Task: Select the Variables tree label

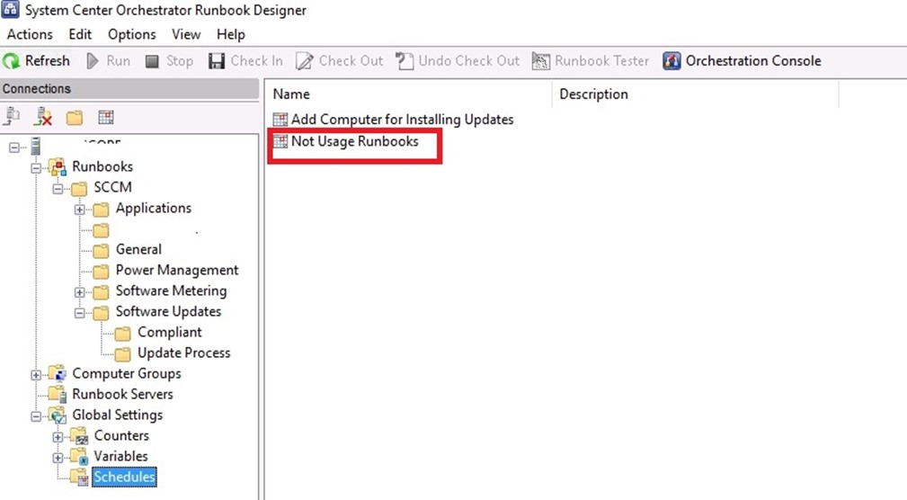Action: tap(120, 457)
